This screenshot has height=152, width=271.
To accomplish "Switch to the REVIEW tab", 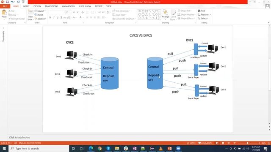I will [99, 6].
